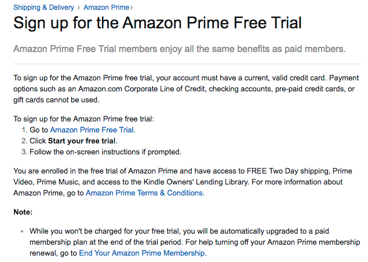The height and width of the screenshot is (262, 368).
Task: Click the bold Note: label
Action: 23,212
